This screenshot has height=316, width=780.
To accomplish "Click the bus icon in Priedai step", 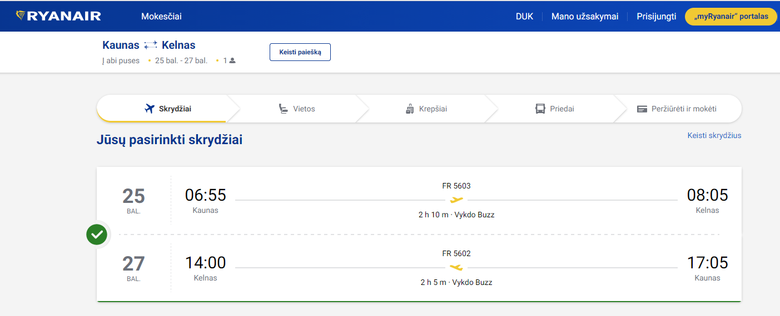I will [x=540, y=109].
